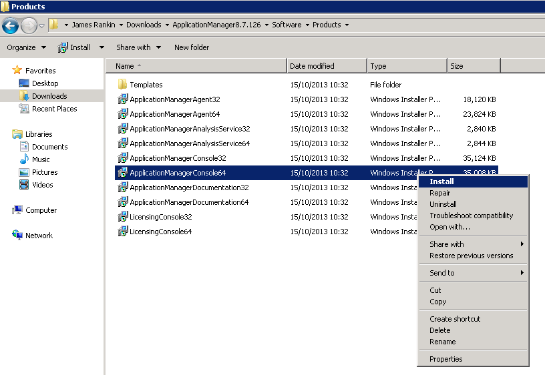Screen dimensions: 545x375
Task: Select LicensingConsole32 installer icon
Action: (122, 217)
